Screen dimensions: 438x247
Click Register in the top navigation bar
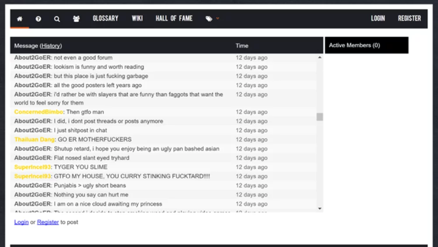point(409,18)
